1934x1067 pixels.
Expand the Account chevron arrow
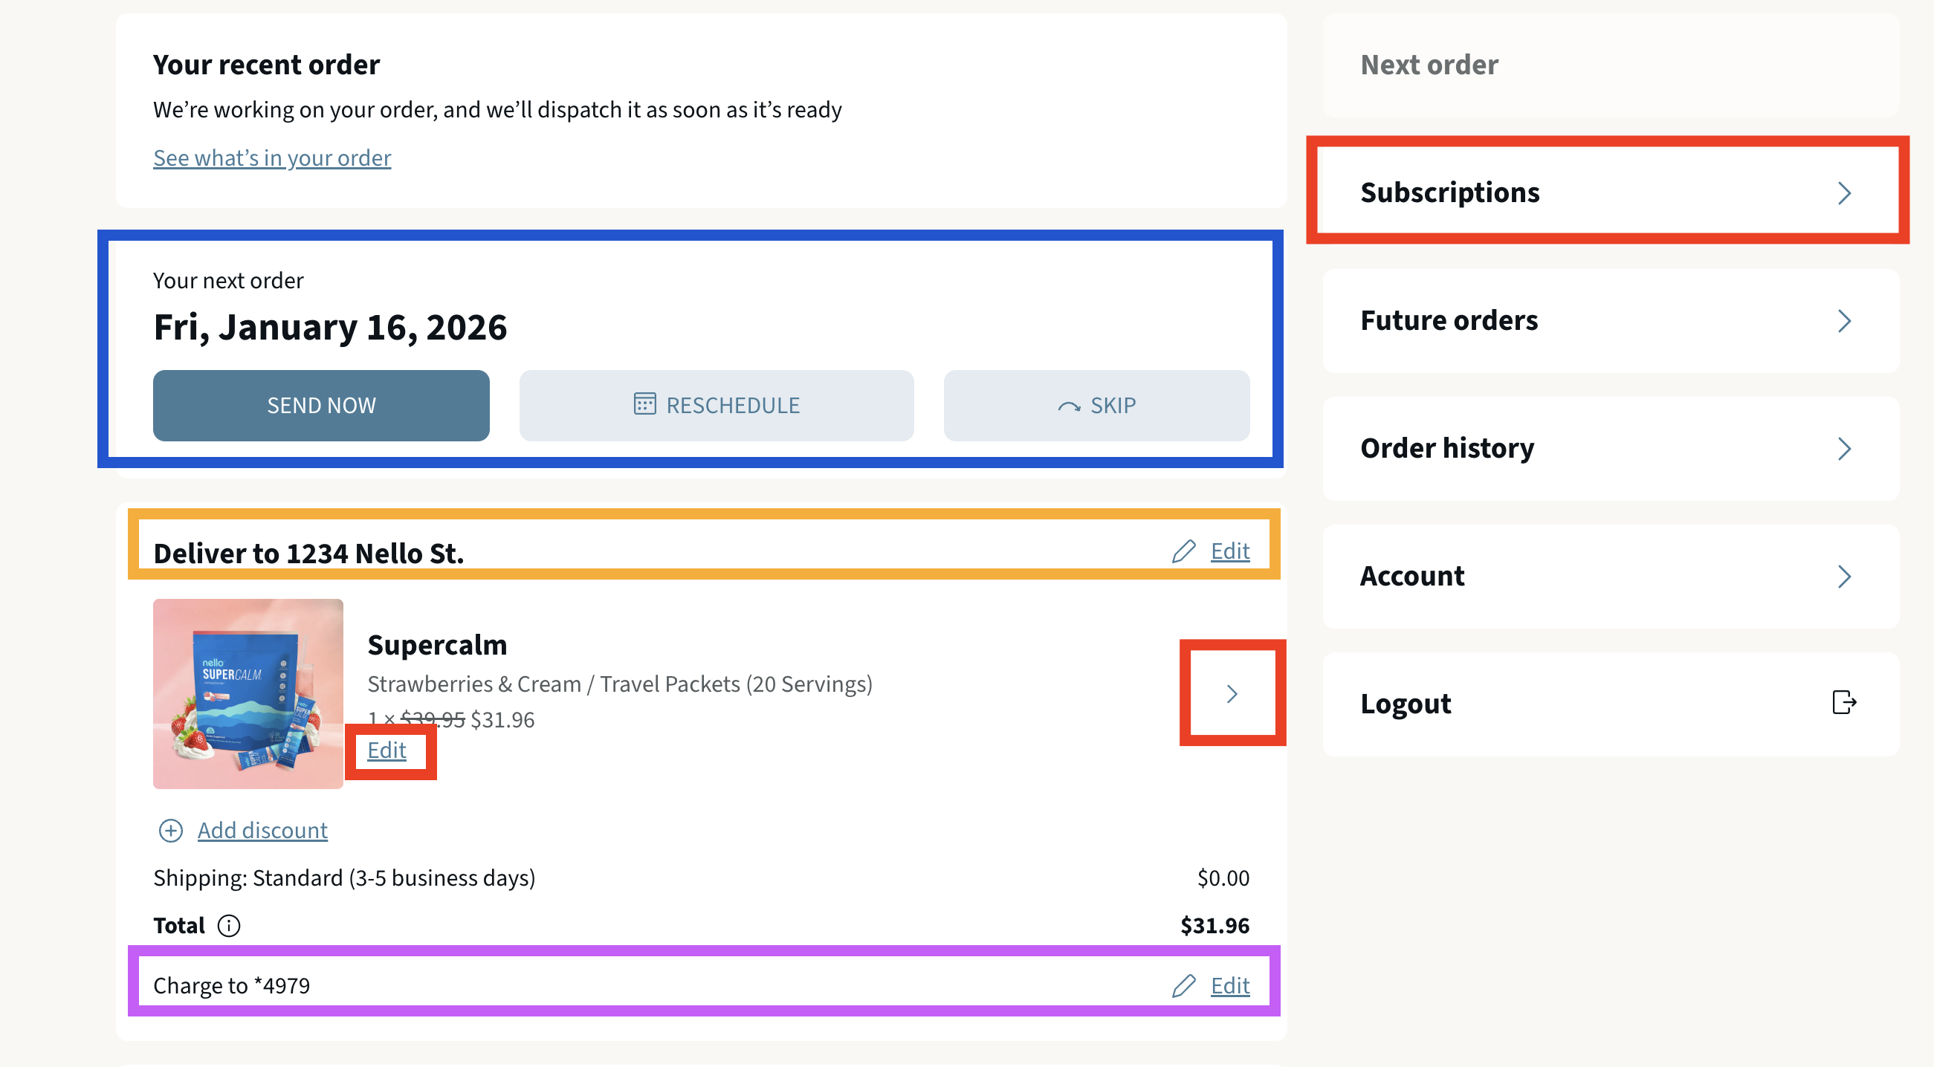pyautogui.click(x=1844, y=577)
